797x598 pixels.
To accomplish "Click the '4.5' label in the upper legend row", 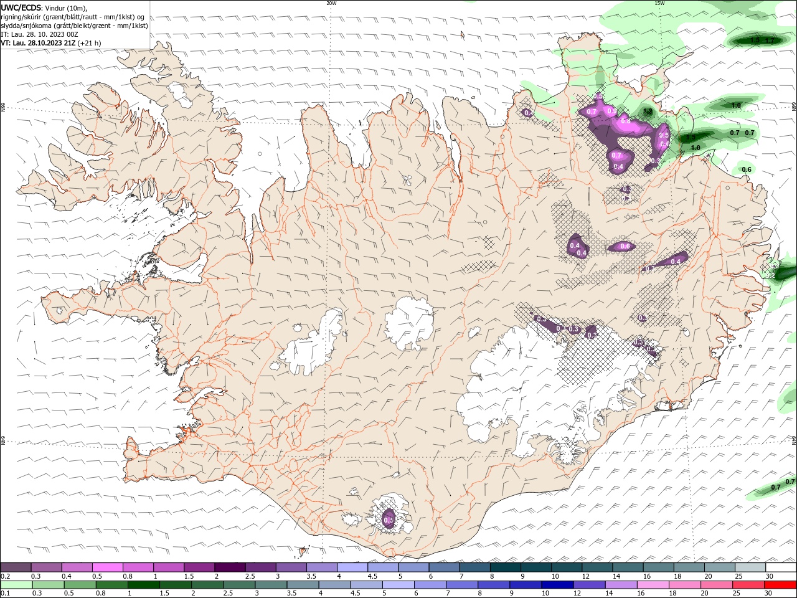I will tap(372, 576).
